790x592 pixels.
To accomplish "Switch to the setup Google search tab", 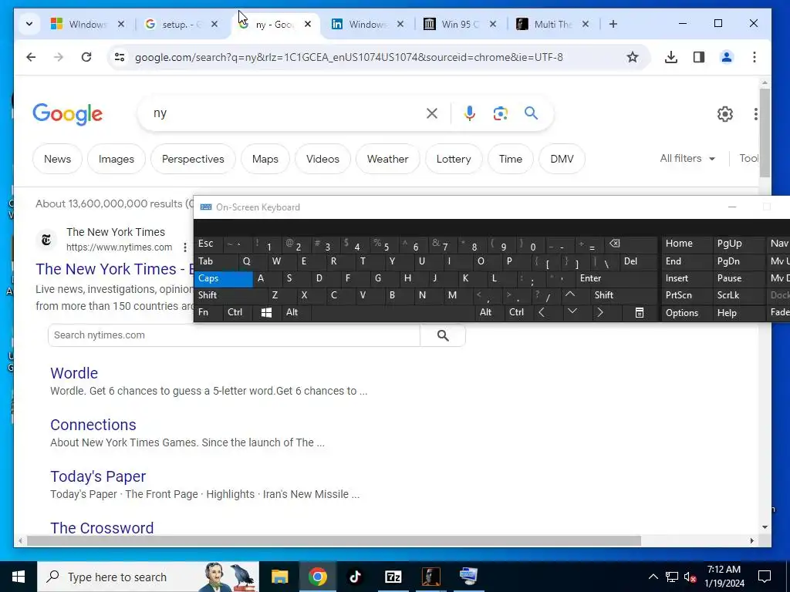I will [181, 24].
